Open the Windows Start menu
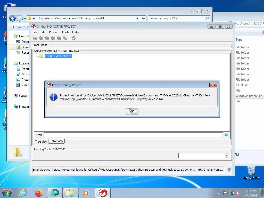 coord(7,193)
